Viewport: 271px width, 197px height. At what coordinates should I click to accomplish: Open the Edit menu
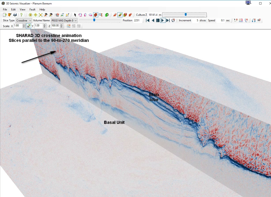pos(13,9)
